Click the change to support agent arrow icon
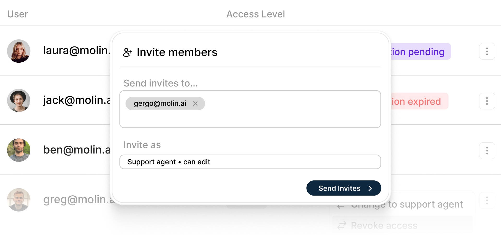 pos(341,206)
